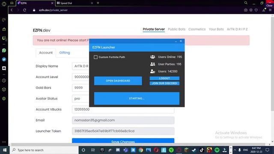The width and height of the screenshot is (274, 154).
Task: Close the Speed Dial tab
Action: [92, 3]
